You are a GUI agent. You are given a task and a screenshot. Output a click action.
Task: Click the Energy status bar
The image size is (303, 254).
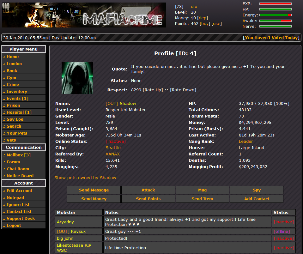pyautogui.click(x=275, y=15)
